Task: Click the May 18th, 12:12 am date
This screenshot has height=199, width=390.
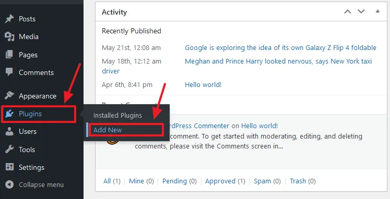Action: tap(132, 61)
